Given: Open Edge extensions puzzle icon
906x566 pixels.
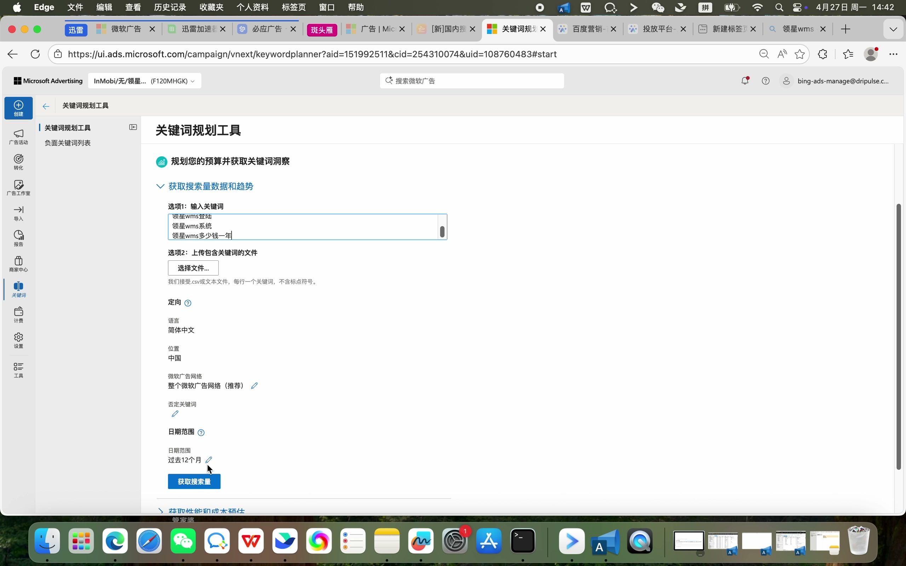Looking at the screenshot, I should tap(822, 54).
